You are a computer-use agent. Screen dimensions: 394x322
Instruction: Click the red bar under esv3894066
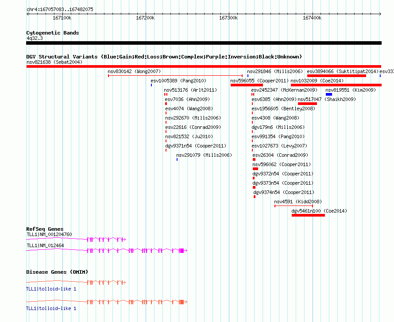coord(337,76)
